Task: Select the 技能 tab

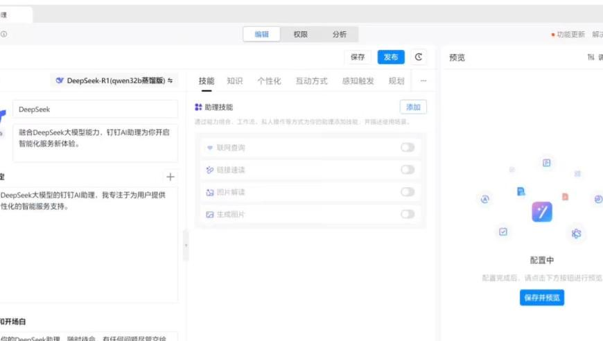Action: pos(207,80)
